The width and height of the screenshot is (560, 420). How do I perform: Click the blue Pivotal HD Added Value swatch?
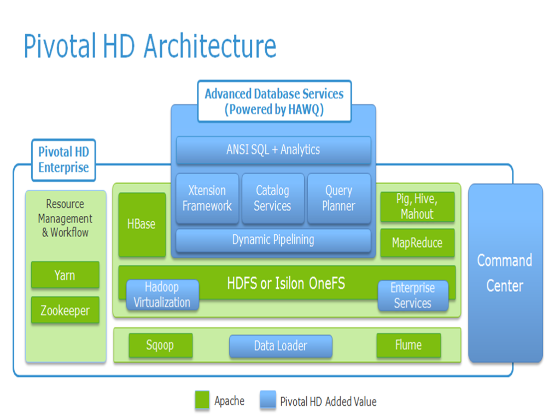click(268, 400)
